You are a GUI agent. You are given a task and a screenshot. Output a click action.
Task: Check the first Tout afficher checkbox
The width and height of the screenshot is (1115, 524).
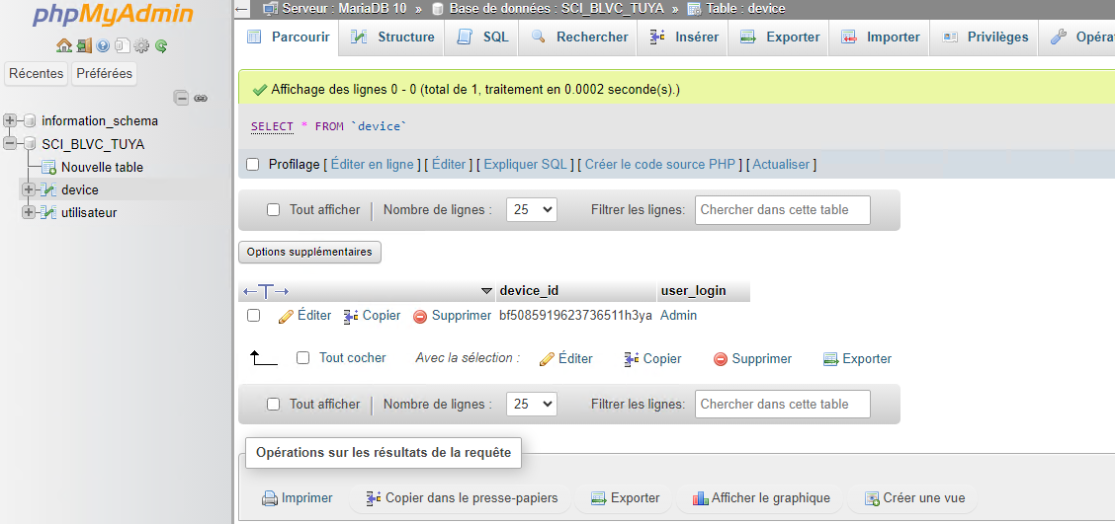click(274, 210)
